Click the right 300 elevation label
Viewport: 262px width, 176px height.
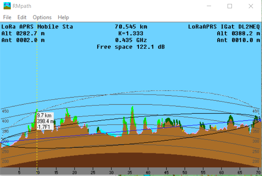click(256, 141)
